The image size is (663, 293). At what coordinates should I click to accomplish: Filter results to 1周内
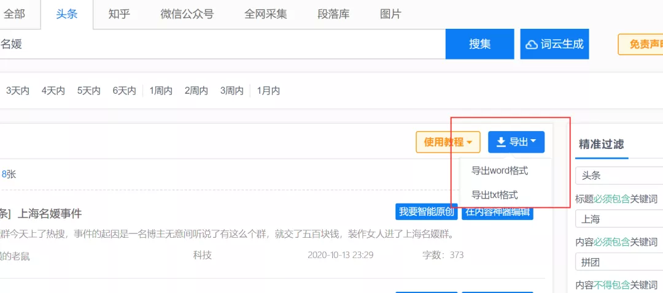tap(160, 91)
